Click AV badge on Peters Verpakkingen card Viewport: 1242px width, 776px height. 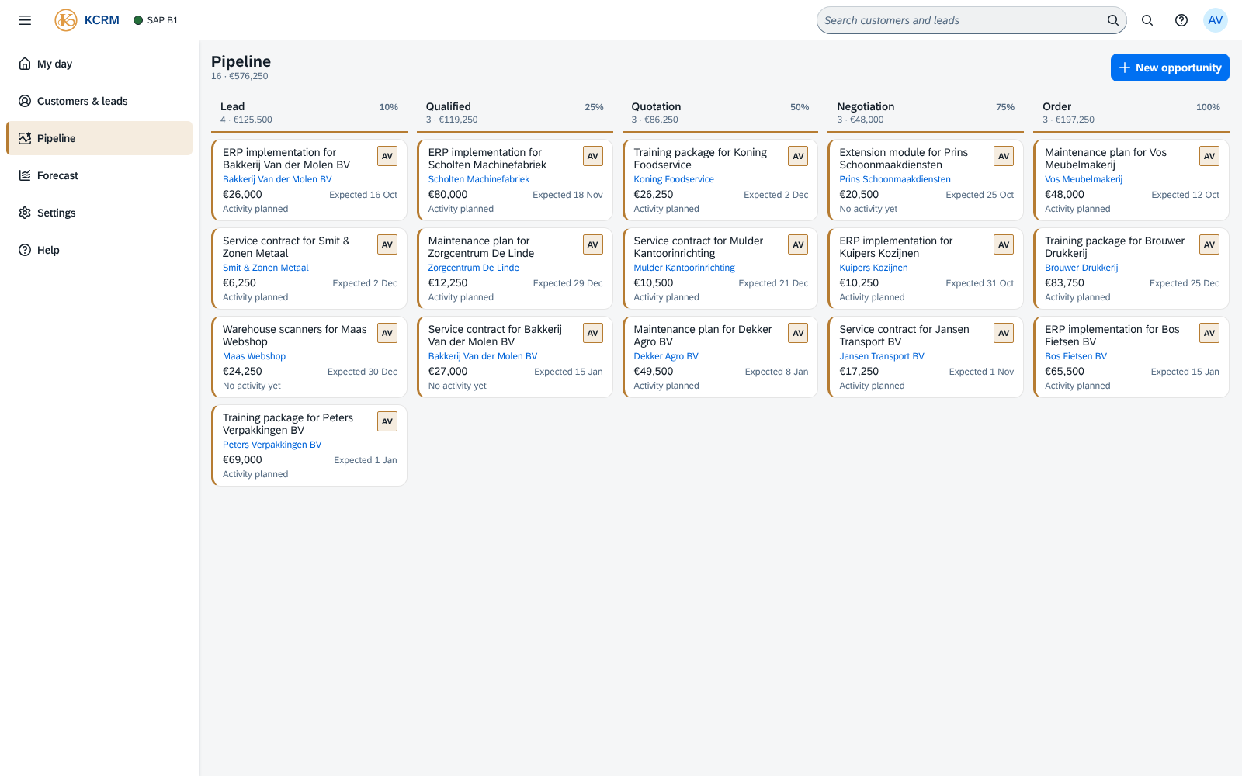click(x=387, y=421)
